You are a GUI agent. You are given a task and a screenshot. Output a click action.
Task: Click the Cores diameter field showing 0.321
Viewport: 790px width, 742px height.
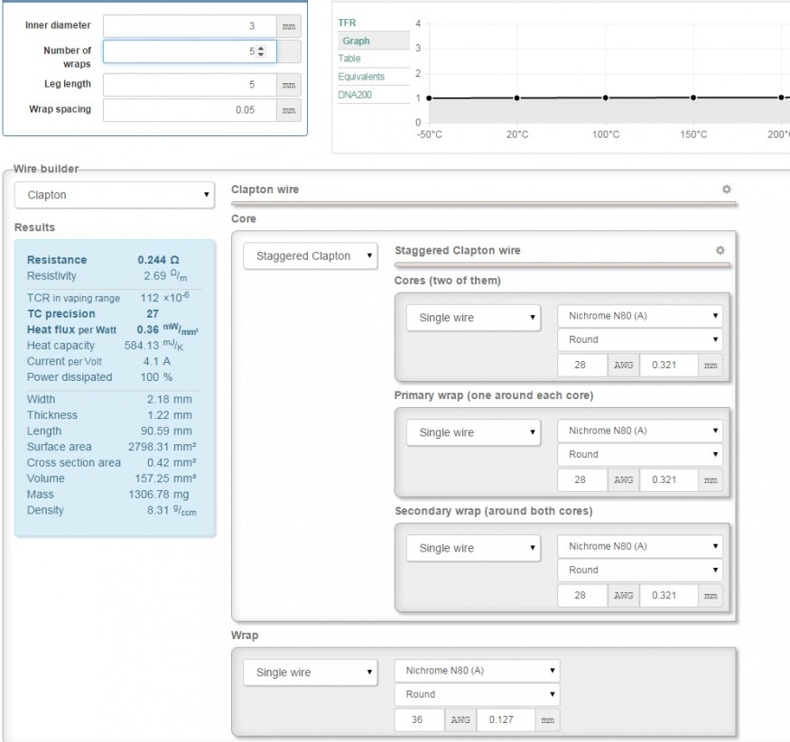(x=669, y=365)
